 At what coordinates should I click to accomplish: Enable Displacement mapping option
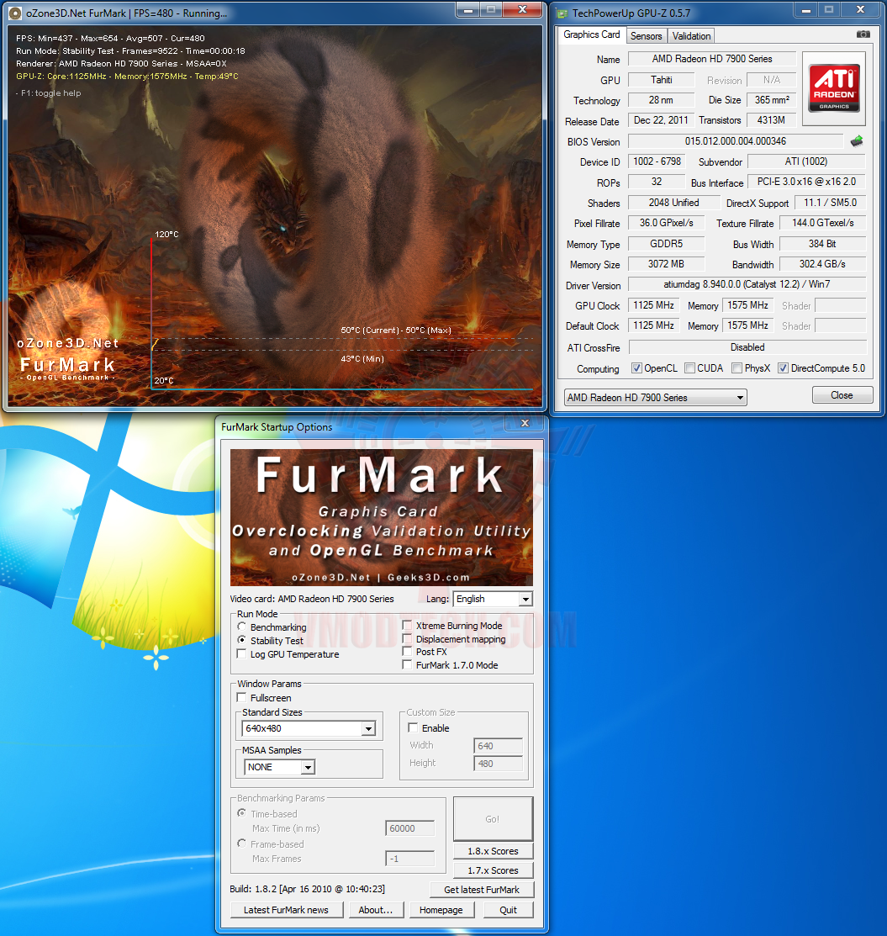pos(407,639)
